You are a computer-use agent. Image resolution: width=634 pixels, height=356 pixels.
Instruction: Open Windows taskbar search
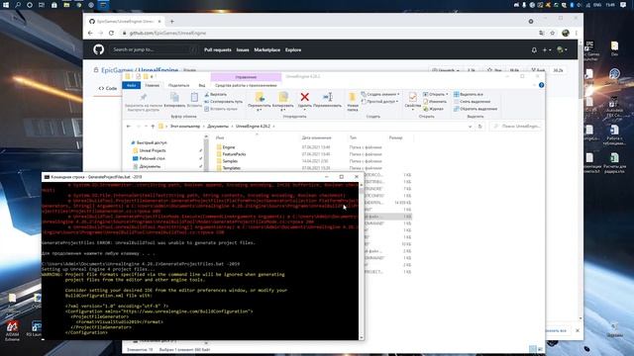pyautogui.click(x=18, y=5)
